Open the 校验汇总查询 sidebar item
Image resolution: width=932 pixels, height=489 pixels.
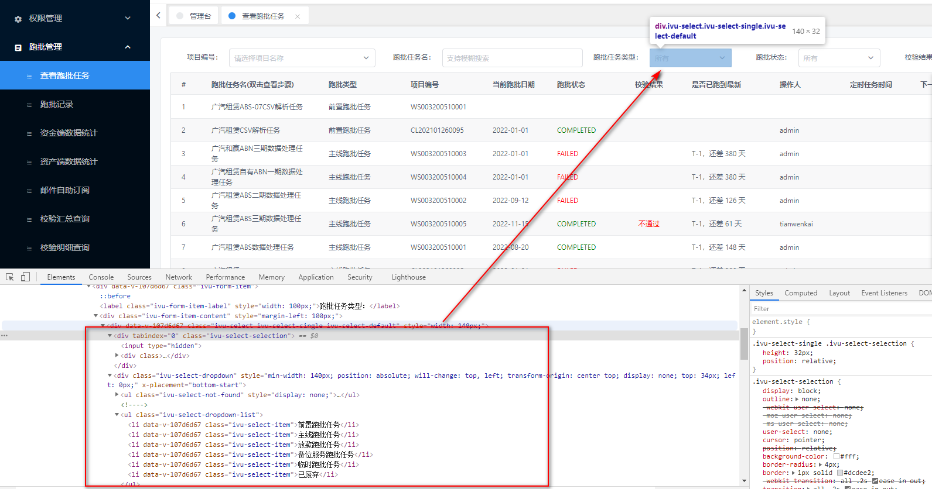point(75,219)
